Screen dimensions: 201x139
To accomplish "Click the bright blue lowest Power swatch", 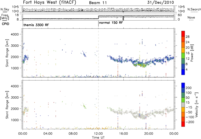I will coord(183,72).
